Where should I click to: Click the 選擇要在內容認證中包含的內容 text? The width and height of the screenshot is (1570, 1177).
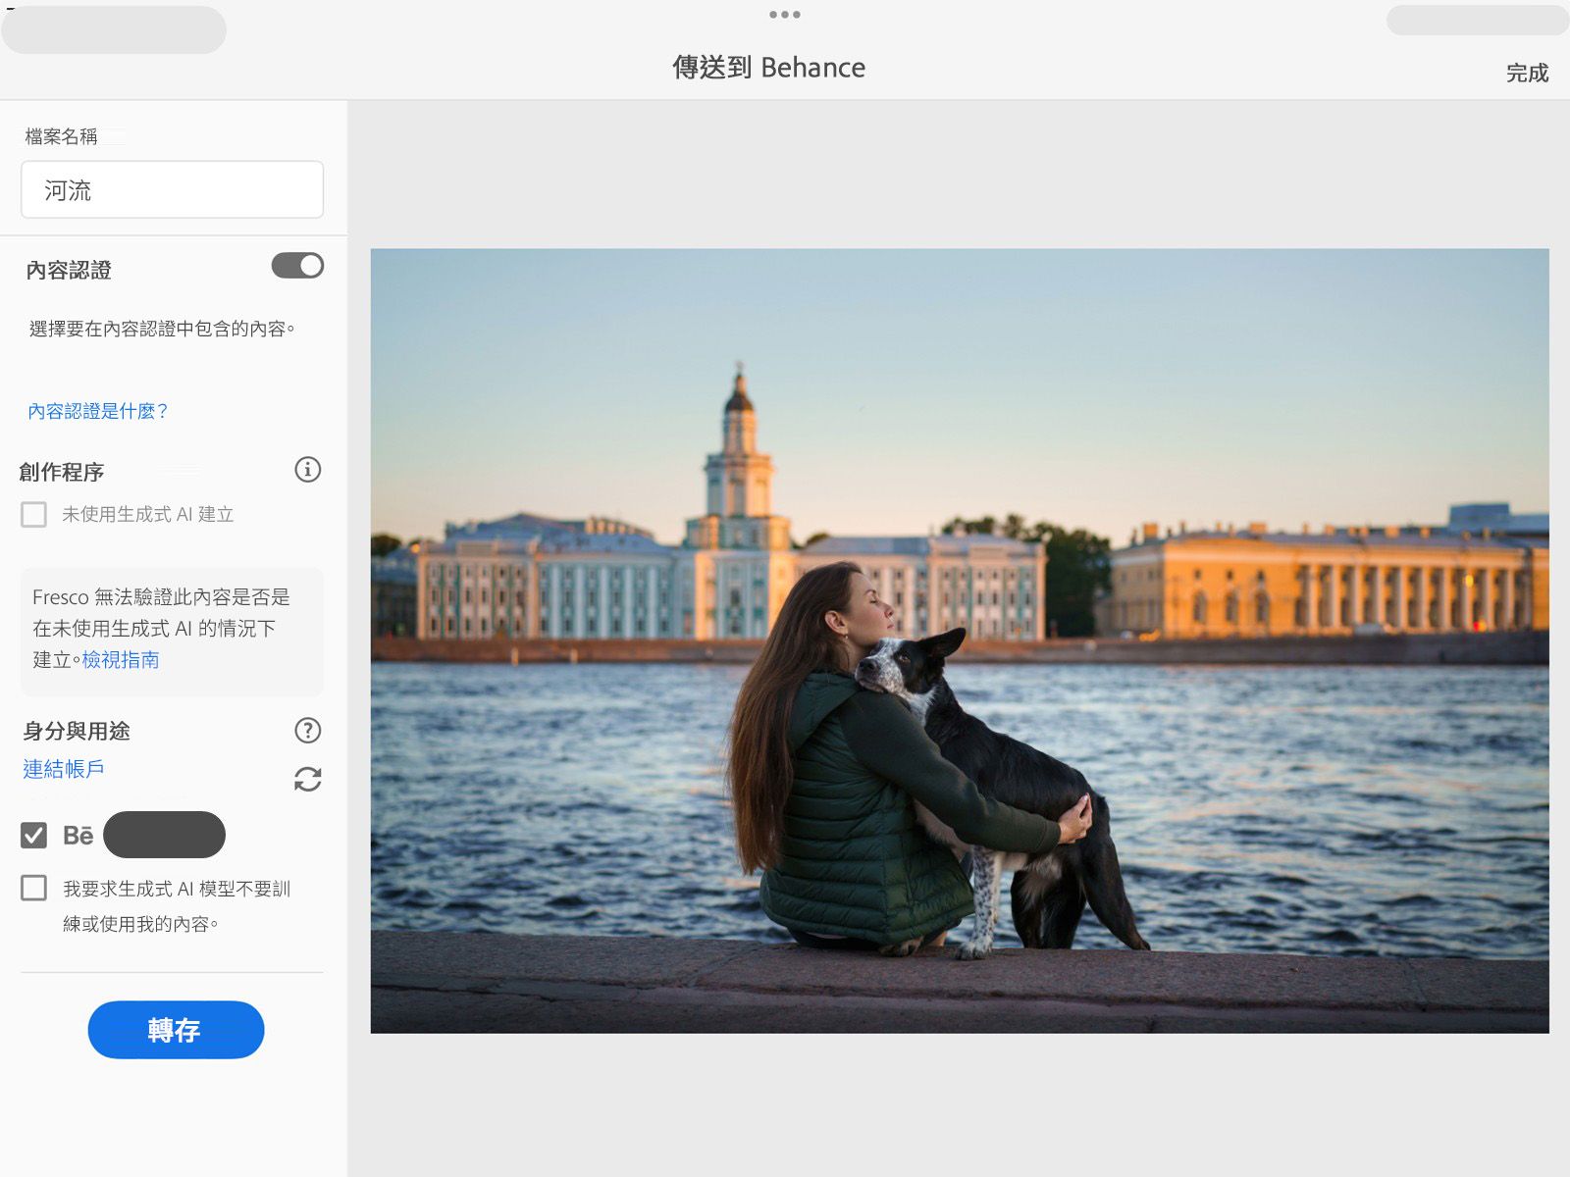tap(162, 329)
